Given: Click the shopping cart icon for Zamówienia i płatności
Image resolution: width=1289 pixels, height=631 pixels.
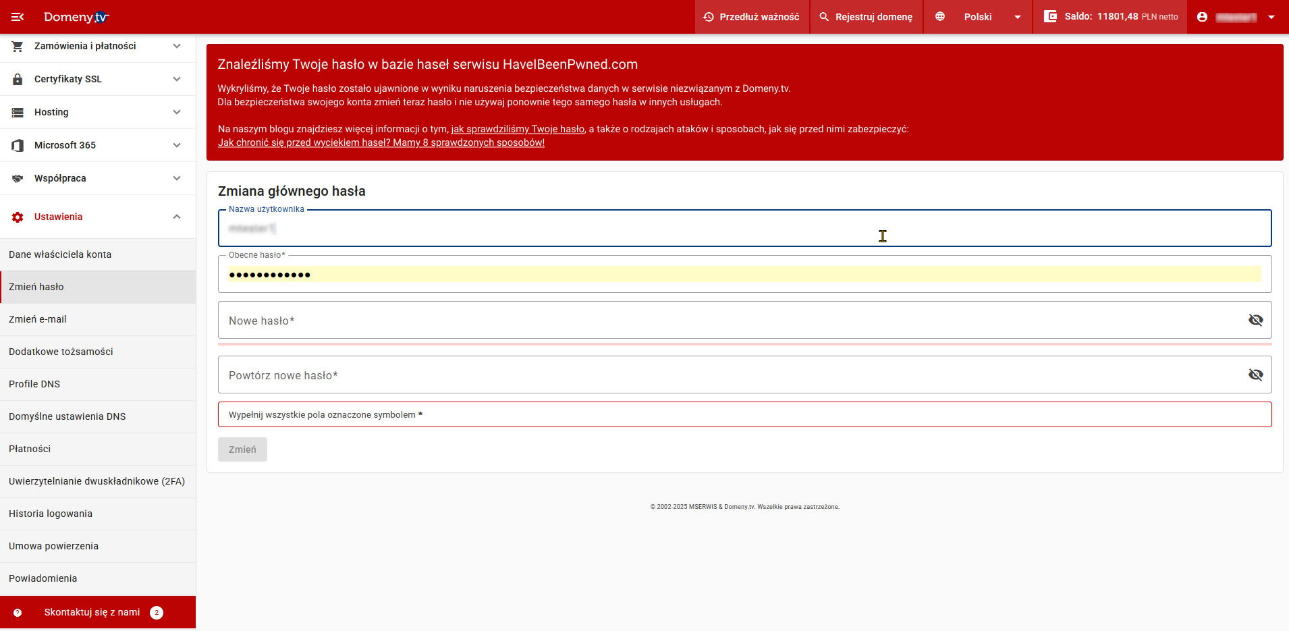Looking at the screenshot, I should coord(18,46).
